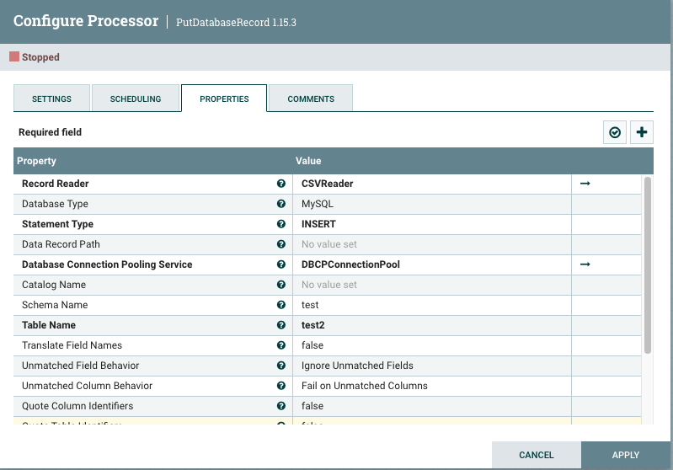This screenshot has height=470, width=673.
Task: View help for Unmatched Column Behavior
Action: tap(281, 386)
